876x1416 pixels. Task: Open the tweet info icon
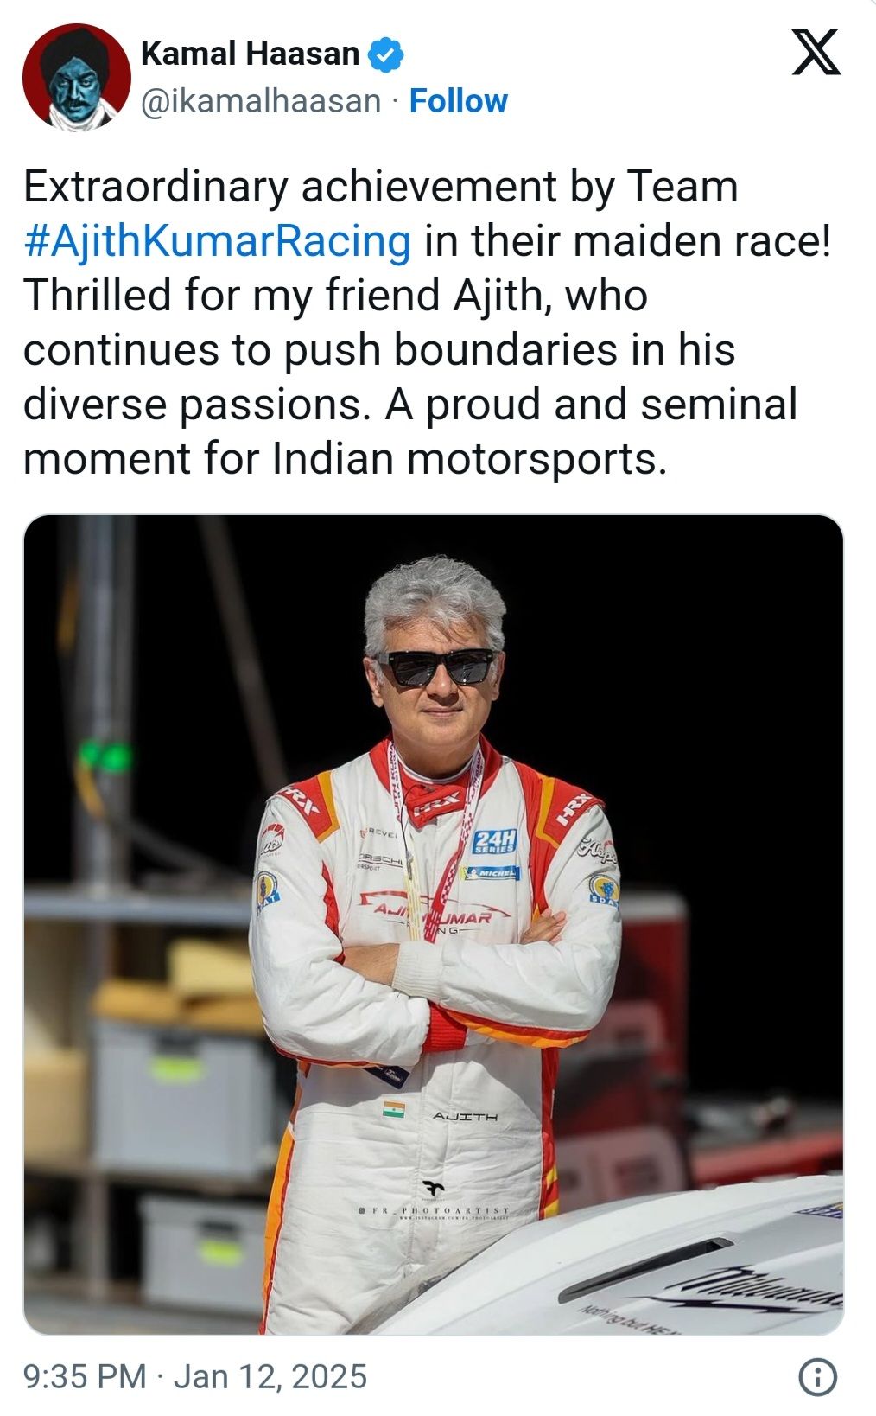tap(816, 1376)
